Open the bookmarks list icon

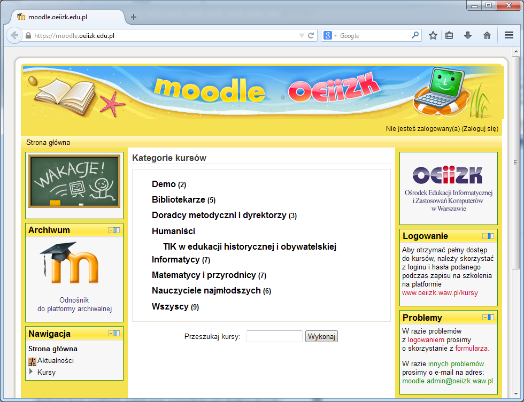click(x=449, y=35)
